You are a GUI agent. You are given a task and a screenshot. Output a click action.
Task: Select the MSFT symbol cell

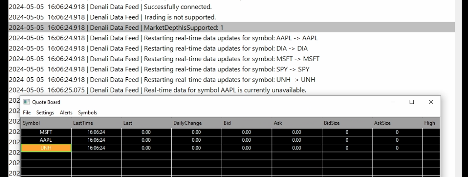pyautogui.click(x=46, y=132)
